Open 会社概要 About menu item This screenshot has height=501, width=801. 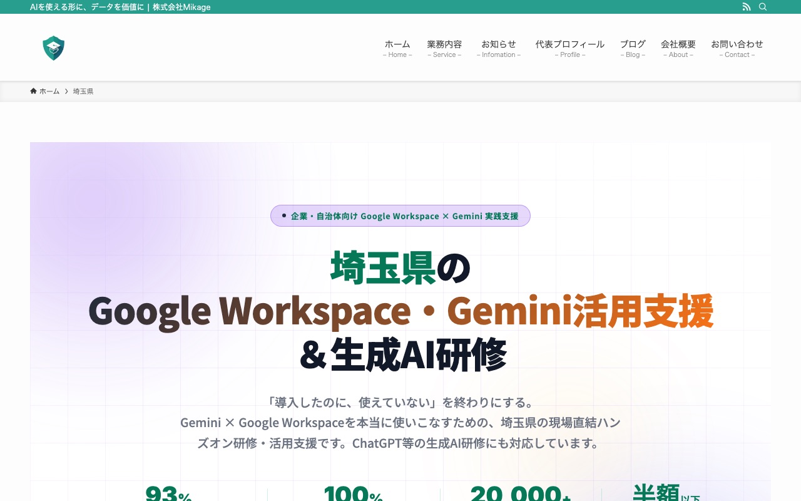click(678, 49)
